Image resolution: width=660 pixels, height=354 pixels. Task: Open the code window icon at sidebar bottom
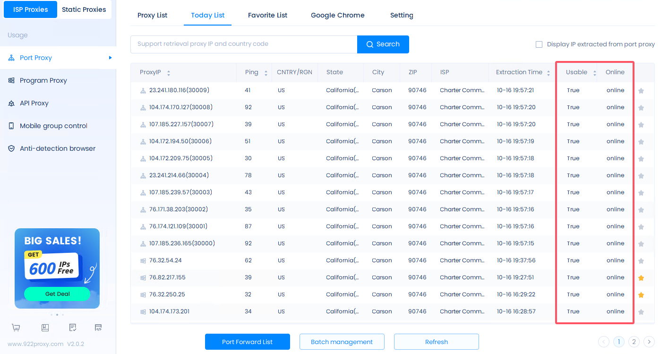98,328
